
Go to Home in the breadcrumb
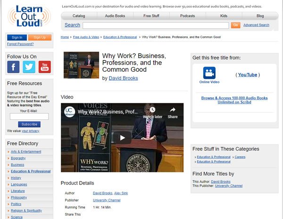pos(65,37)
